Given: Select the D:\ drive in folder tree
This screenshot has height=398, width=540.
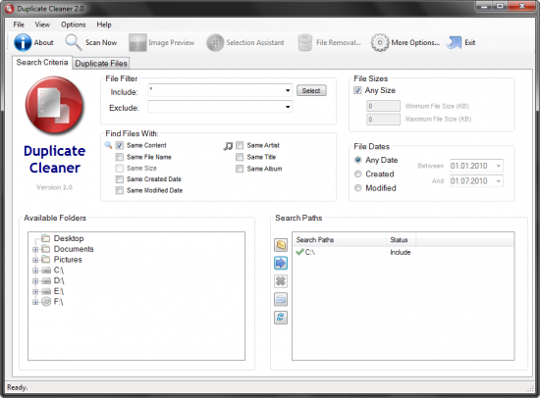Looking at the screenshot, I should [59, 280].
